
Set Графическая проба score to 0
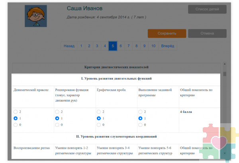tap(98, 125)
